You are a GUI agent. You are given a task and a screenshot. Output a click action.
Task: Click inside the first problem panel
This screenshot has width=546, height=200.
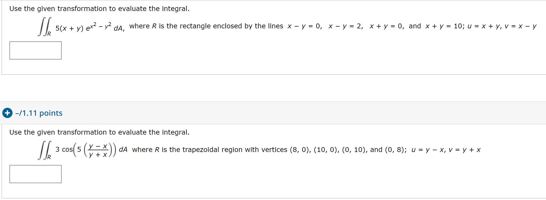pos(256,64)
